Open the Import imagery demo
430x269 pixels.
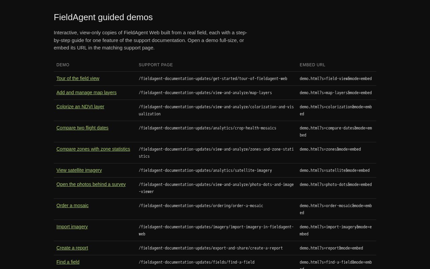[72, 227]
